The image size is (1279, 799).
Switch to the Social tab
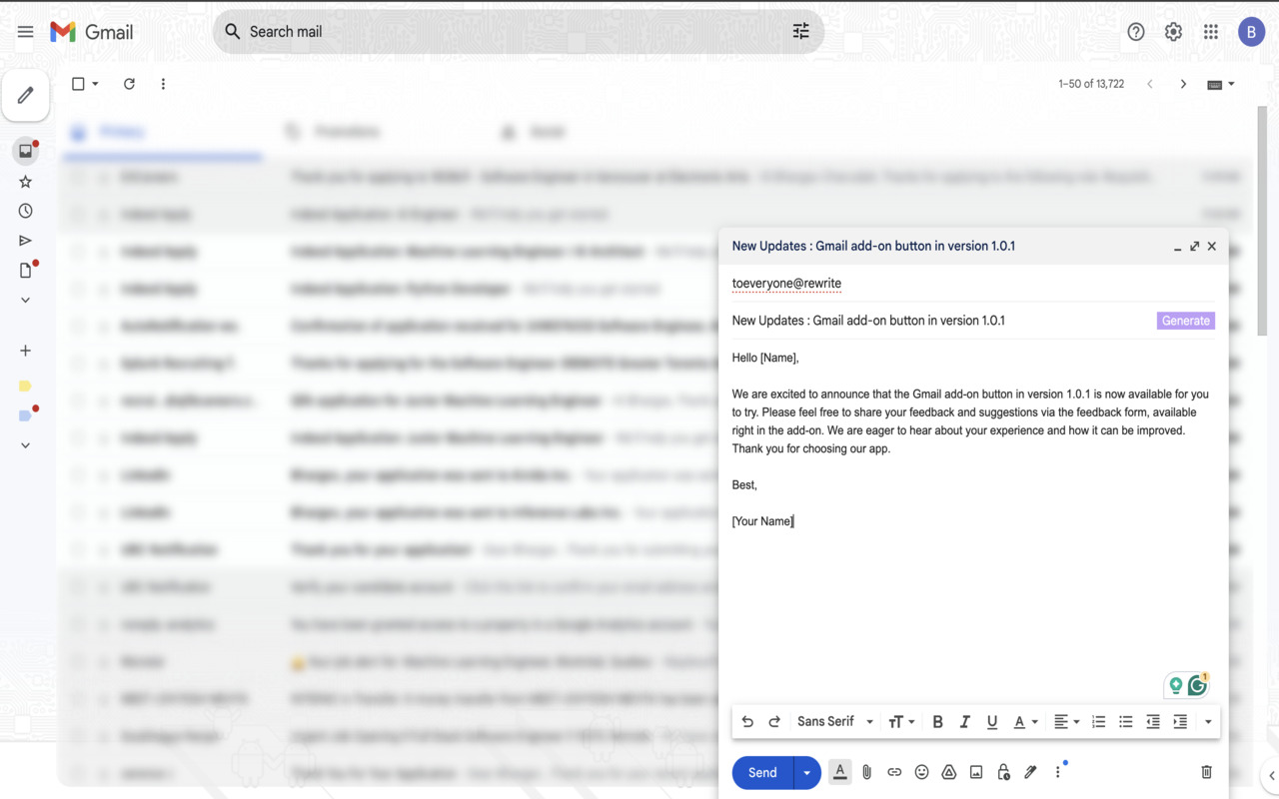535,132
